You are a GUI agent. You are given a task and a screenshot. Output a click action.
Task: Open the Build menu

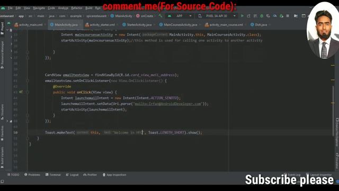[88, 8]
